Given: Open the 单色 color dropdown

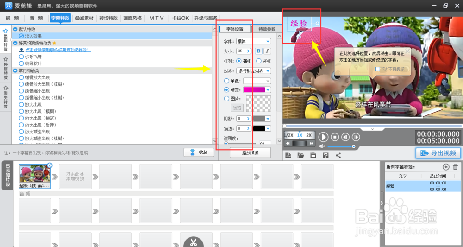Looking at the screenshot, I should [x=257, y=81].
